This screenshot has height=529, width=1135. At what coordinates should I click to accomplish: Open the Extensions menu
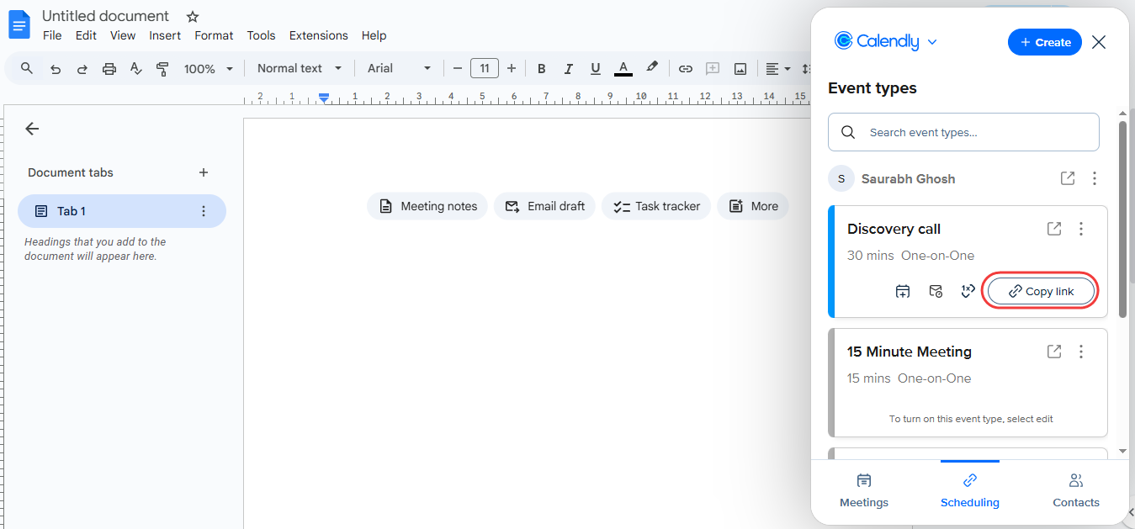tap(318, 35)
